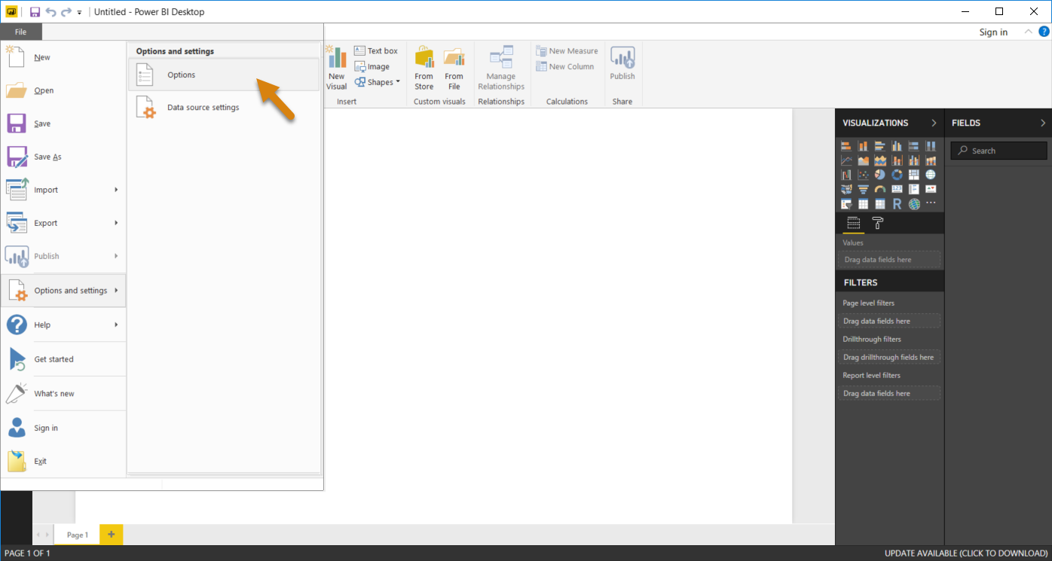Insert a Table visual

click(x=863, y=204)
